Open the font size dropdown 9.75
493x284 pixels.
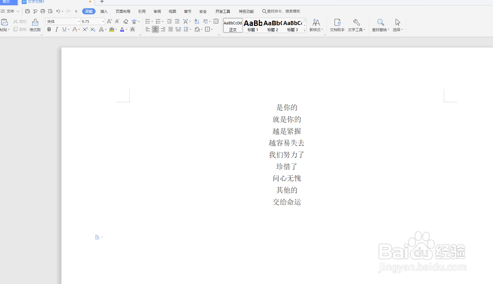[x=103, y=21]
